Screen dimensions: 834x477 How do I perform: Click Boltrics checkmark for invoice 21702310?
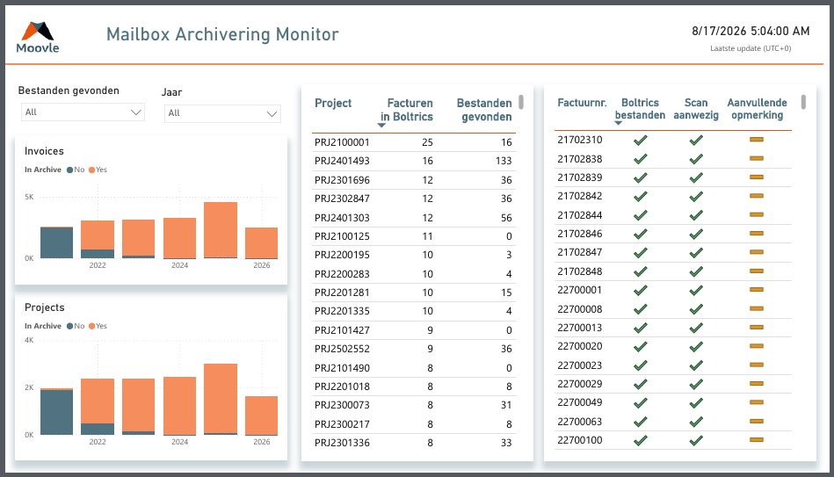click(x=641, y=141)
